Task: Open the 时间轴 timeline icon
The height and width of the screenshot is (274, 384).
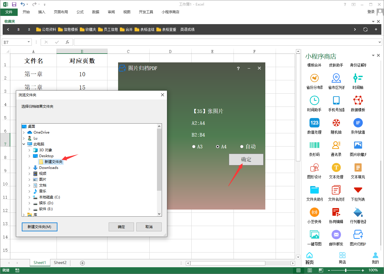Action: 358,78
